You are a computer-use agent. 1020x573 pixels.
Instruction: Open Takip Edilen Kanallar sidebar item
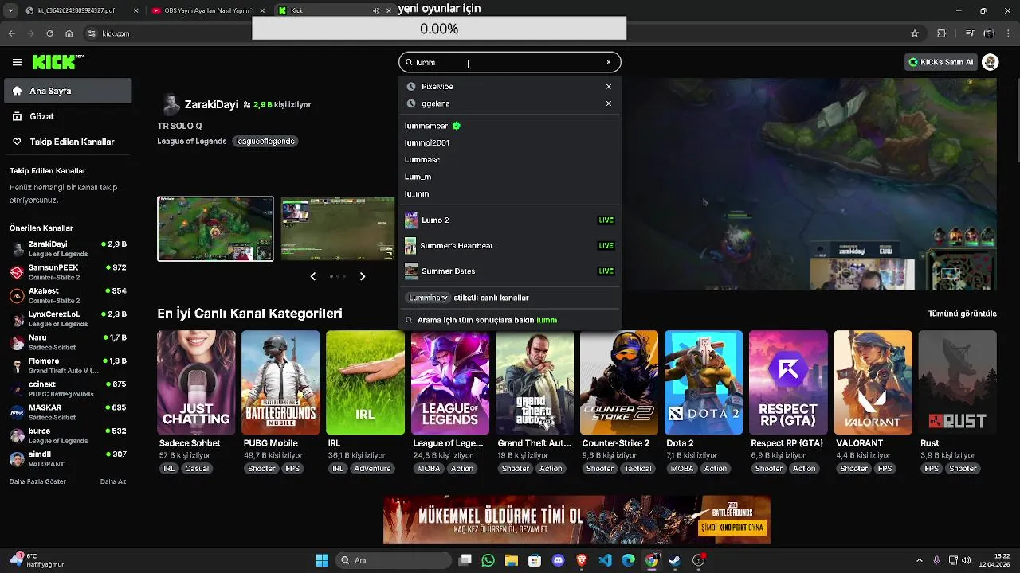click(68, 142)
